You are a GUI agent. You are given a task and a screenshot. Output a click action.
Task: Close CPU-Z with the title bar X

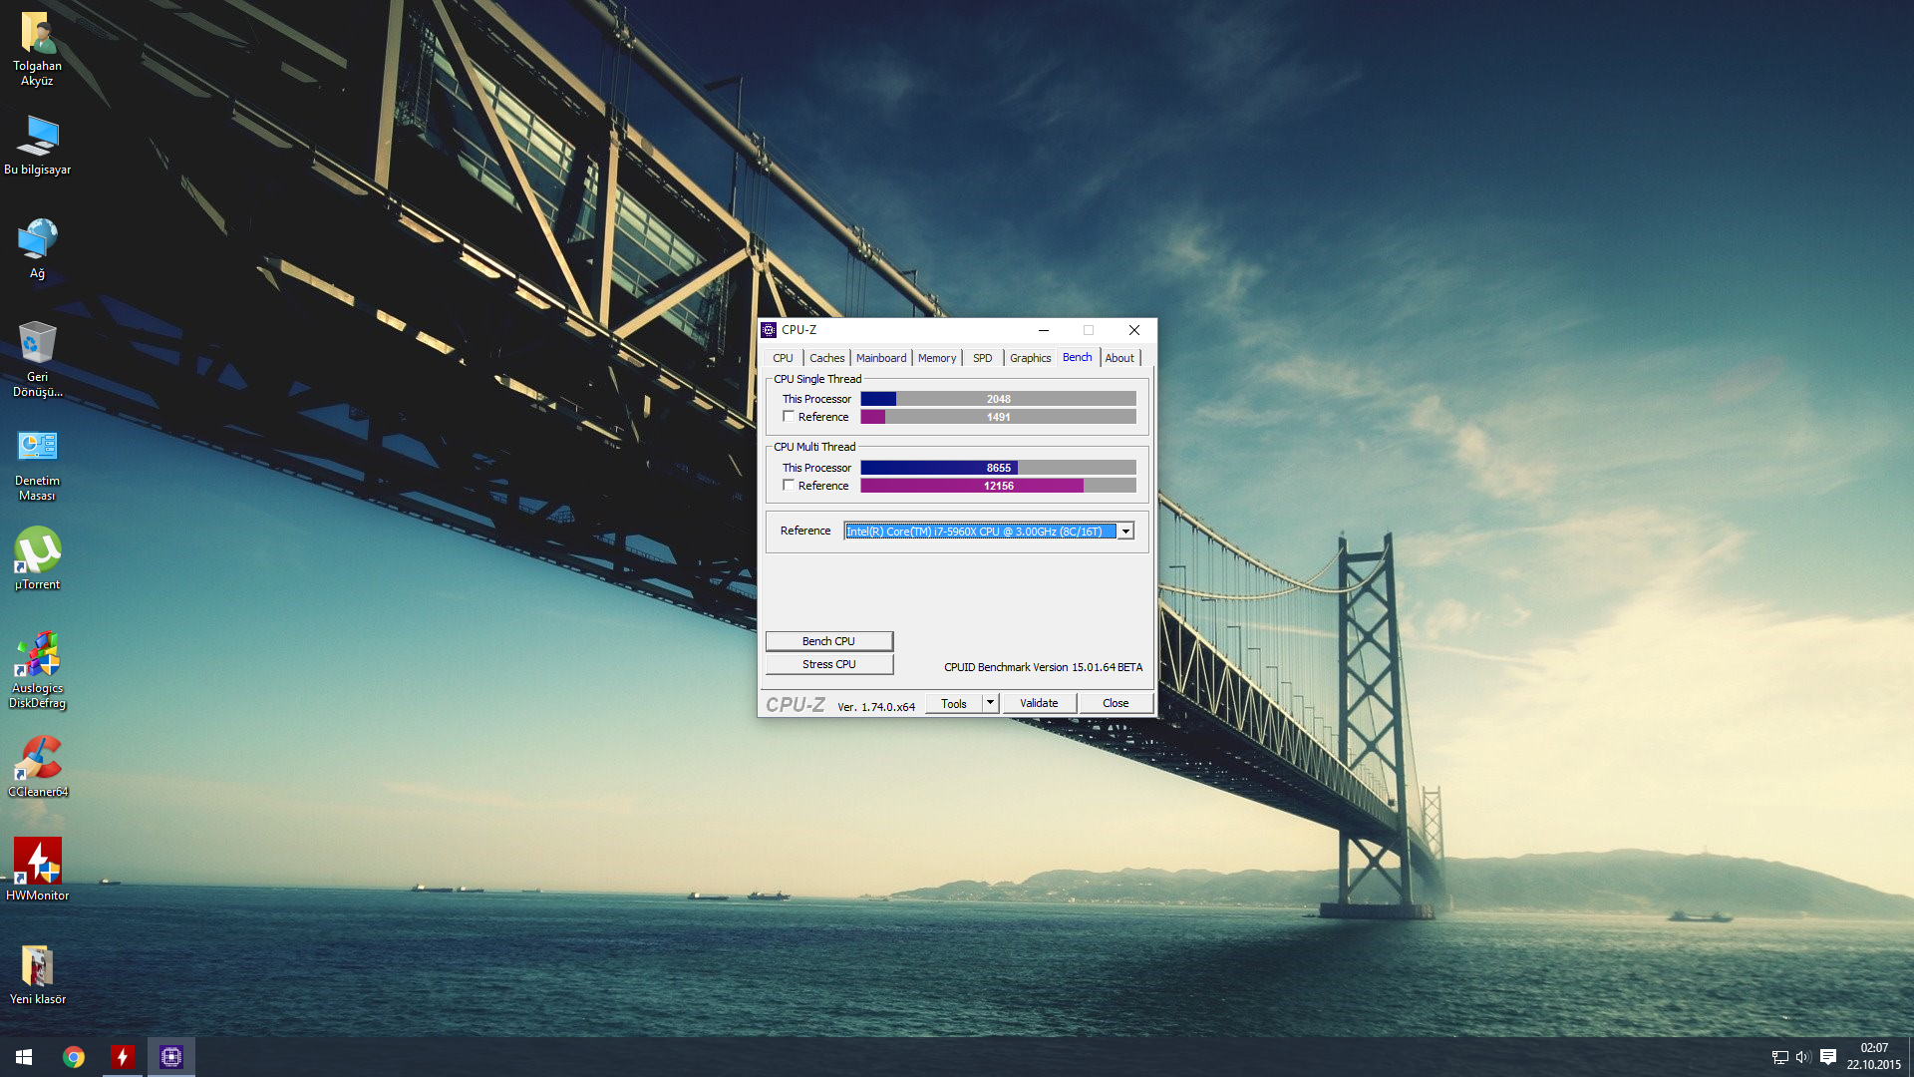click(1133, 330)
